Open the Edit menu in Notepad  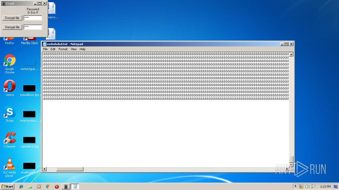[53, 49]
